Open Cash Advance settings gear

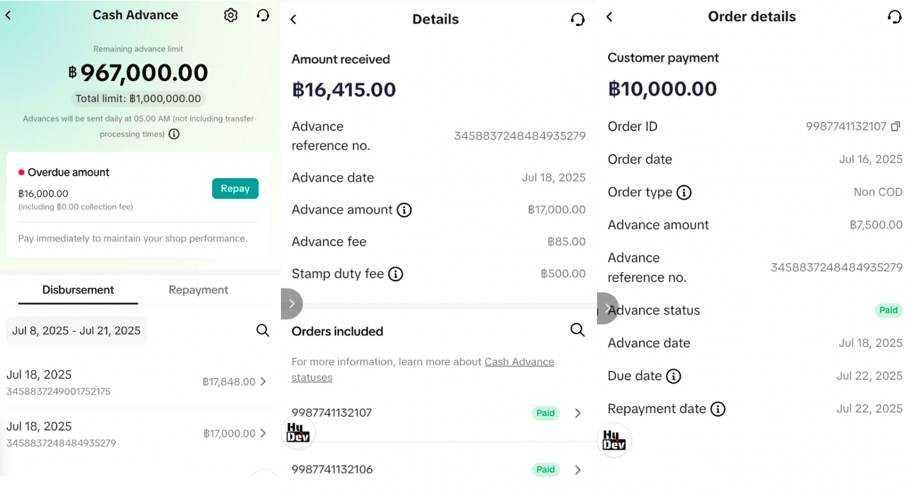(230, 15)
